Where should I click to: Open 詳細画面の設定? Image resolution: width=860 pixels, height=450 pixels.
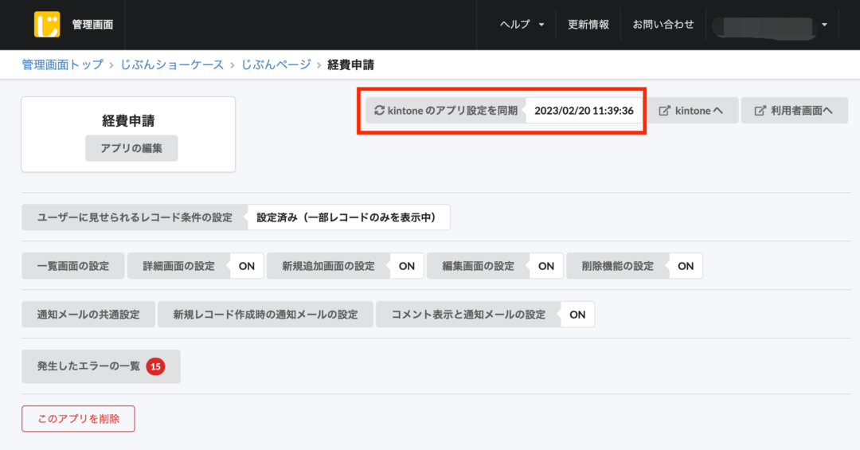179,266
